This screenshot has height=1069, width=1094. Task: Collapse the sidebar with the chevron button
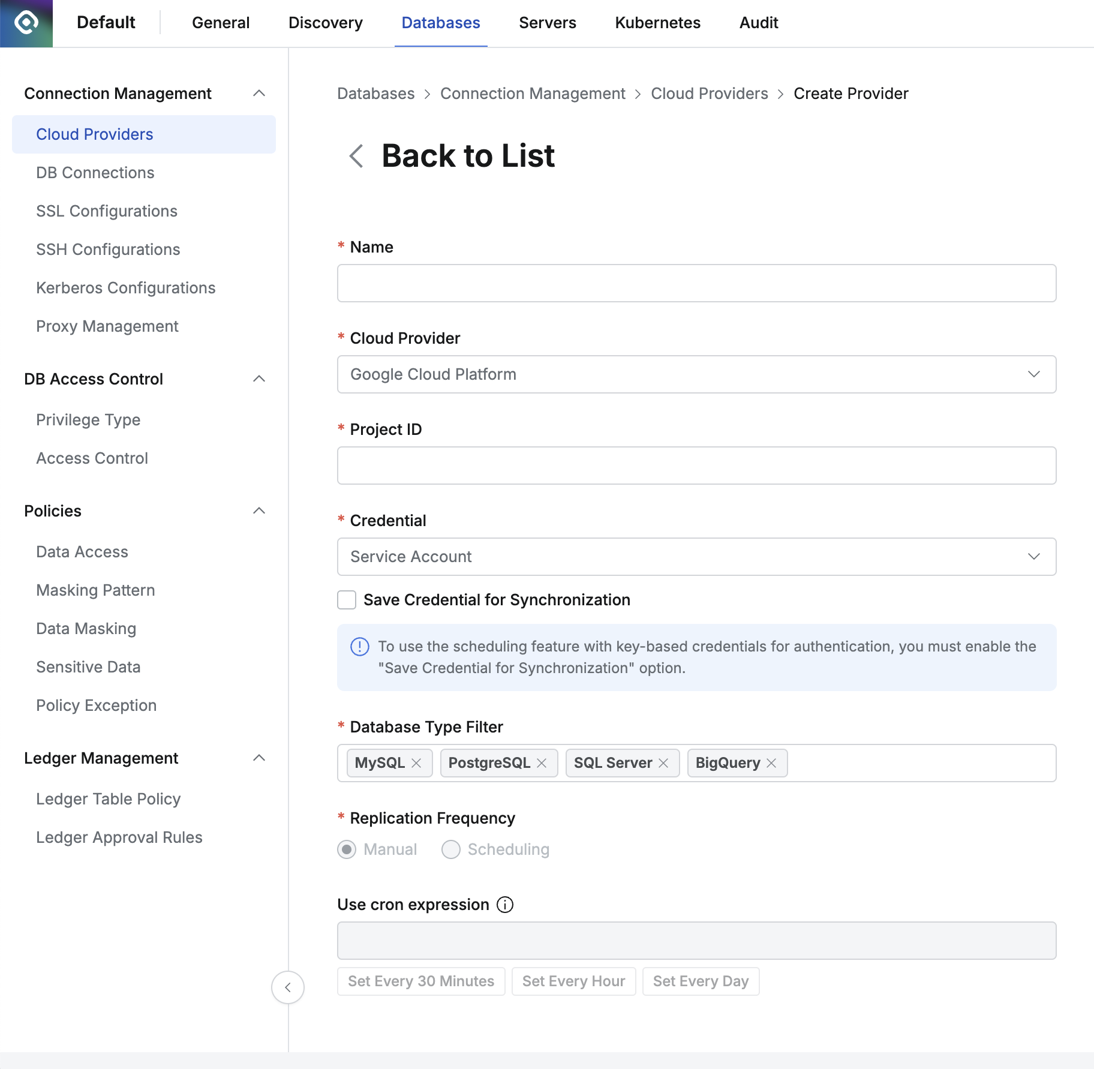[x=288, y=988]
